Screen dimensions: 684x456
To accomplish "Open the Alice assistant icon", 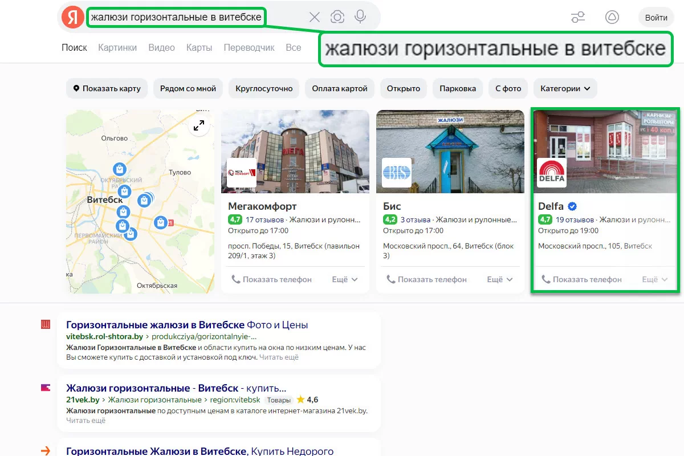I will (612, 17).
